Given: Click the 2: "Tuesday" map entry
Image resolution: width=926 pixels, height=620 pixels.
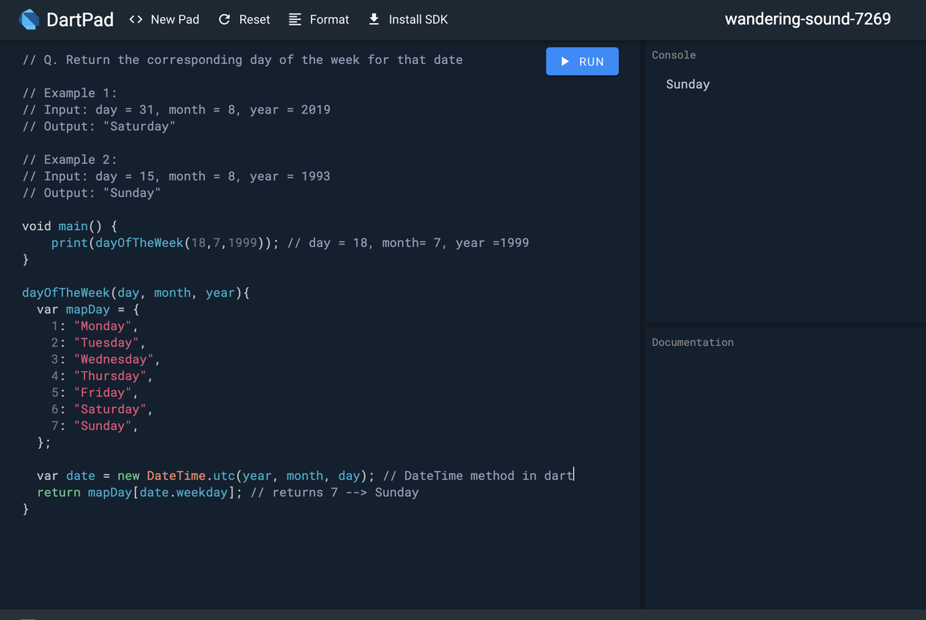Looking at the screenshot, I should (x=99, y=342).
